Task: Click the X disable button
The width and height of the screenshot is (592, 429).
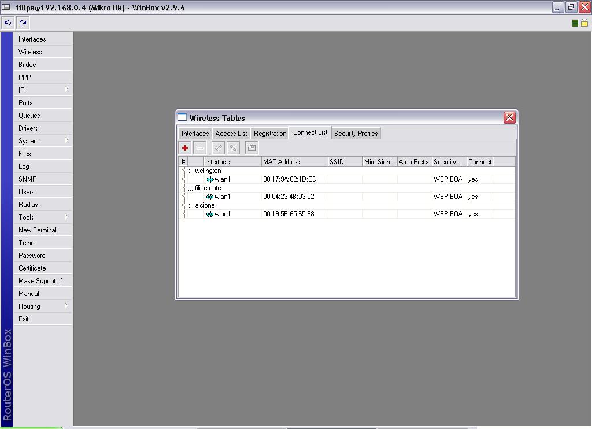Action: tap(234, 148)
